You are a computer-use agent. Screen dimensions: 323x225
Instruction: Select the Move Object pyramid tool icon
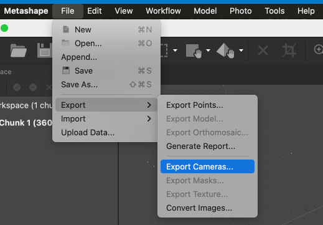[225, 50]
